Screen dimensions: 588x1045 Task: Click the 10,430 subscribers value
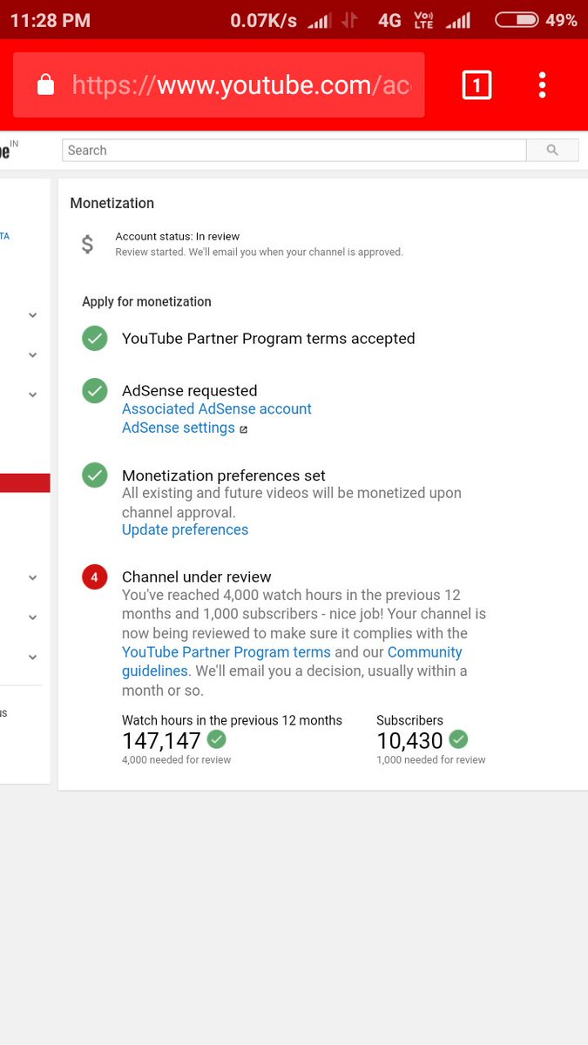click(x=409, y=740)
